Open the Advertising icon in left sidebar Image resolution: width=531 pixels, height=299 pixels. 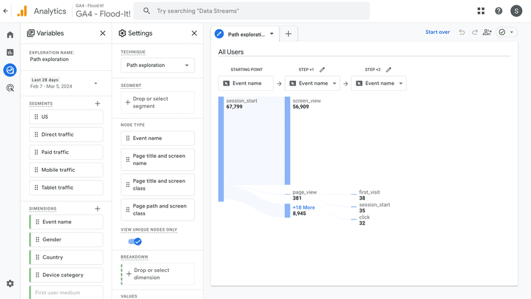click(10, 88)
